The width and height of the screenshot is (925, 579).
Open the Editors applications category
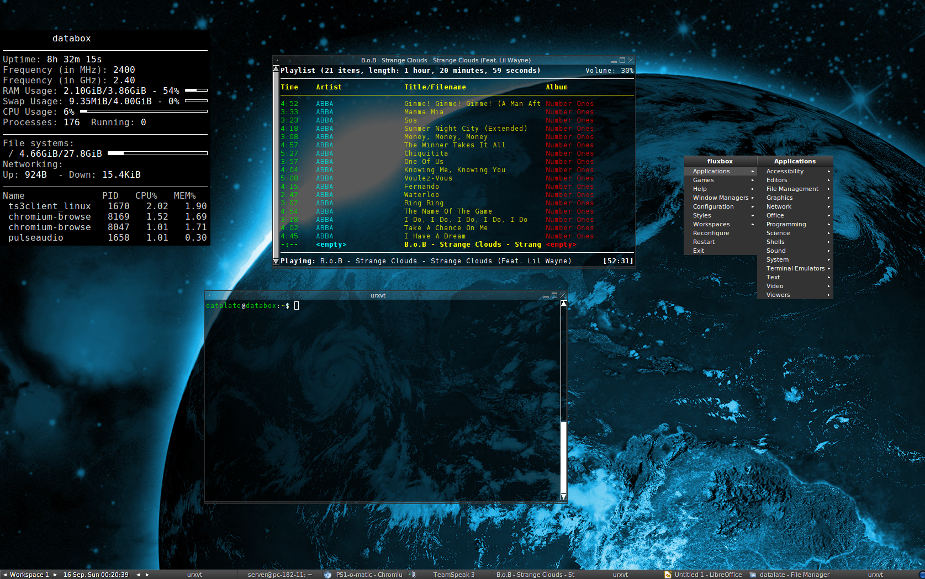pos(795,180)
